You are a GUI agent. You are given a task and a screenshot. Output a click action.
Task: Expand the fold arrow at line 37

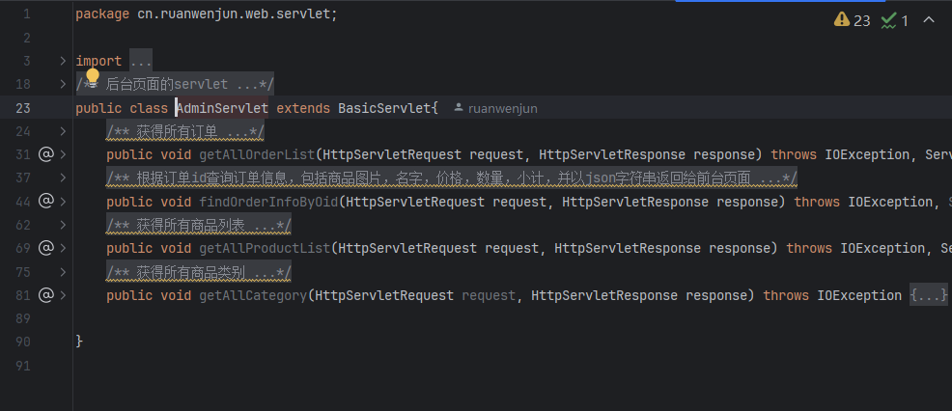pyautogui.click(x=63, y=178)
